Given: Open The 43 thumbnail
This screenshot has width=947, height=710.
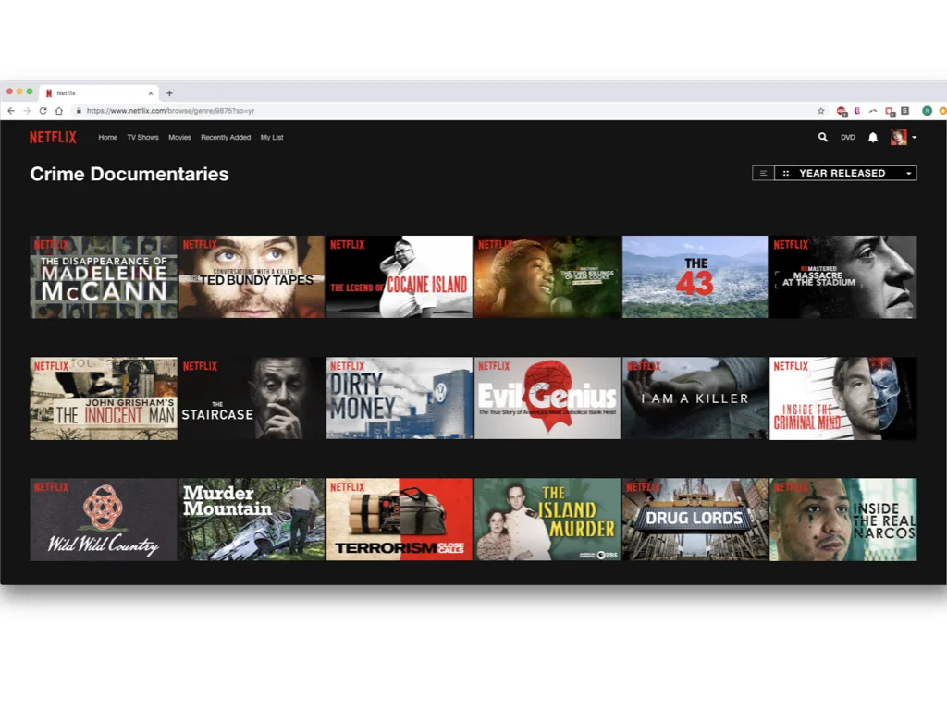Looking at the screenshot, I should tap(695, 277).
